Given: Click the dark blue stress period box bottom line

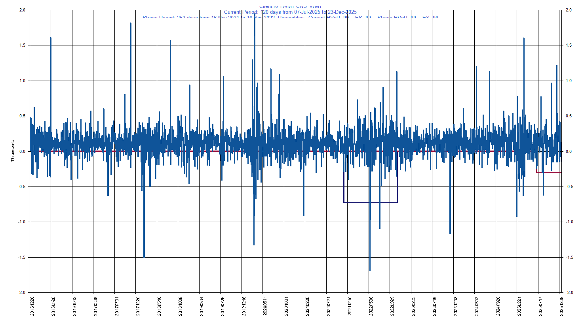Looking at the screenshot, I should (x=370, y=202).
